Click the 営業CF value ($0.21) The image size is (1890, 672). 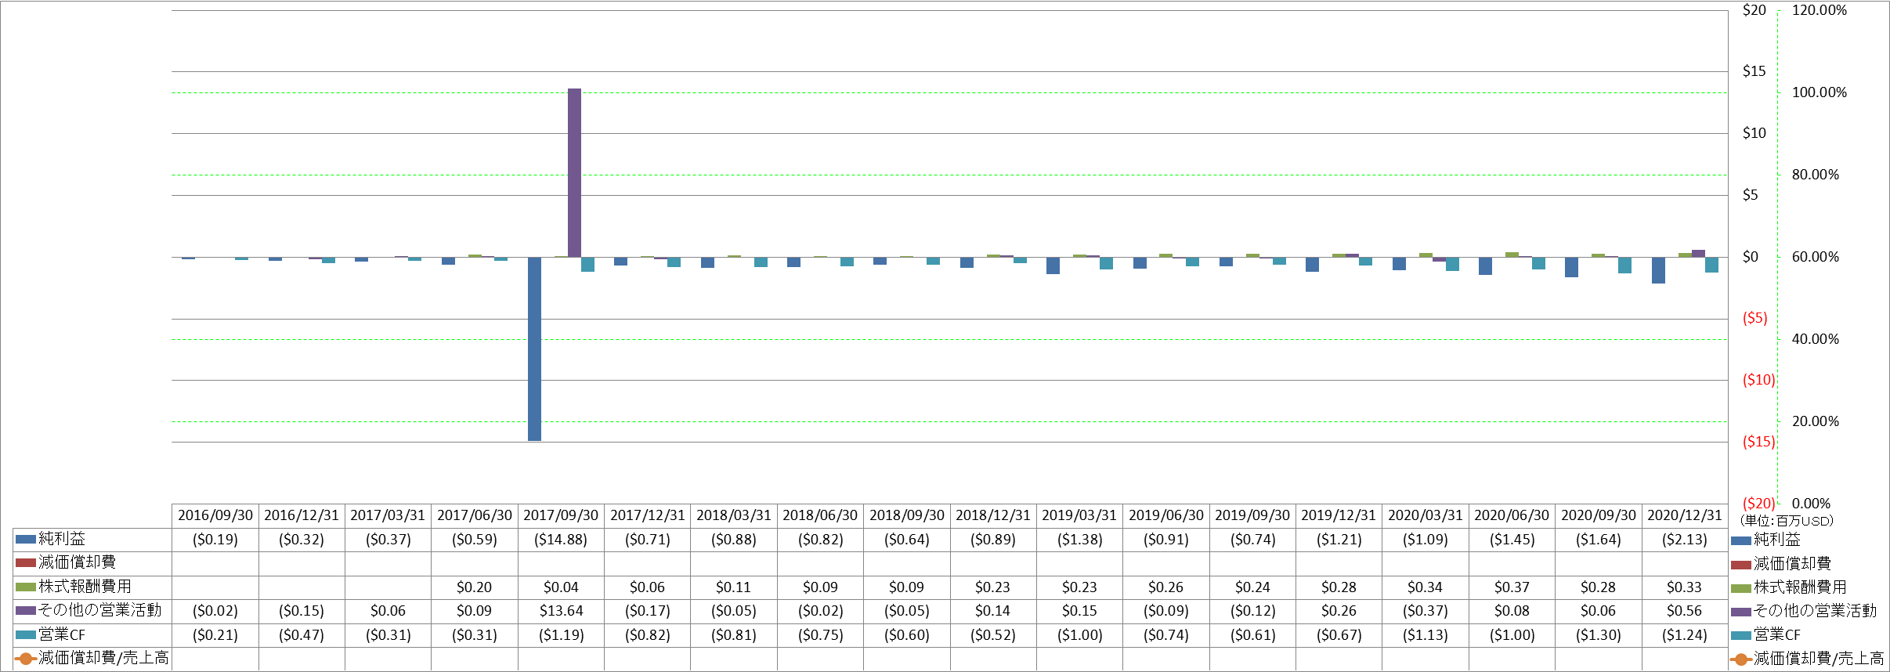[x=215, y=635]
